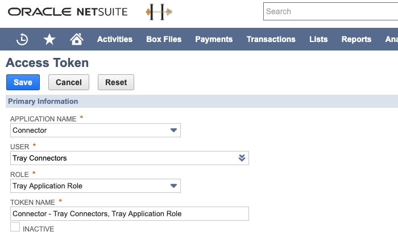Save the access token

tap(23, 82)
